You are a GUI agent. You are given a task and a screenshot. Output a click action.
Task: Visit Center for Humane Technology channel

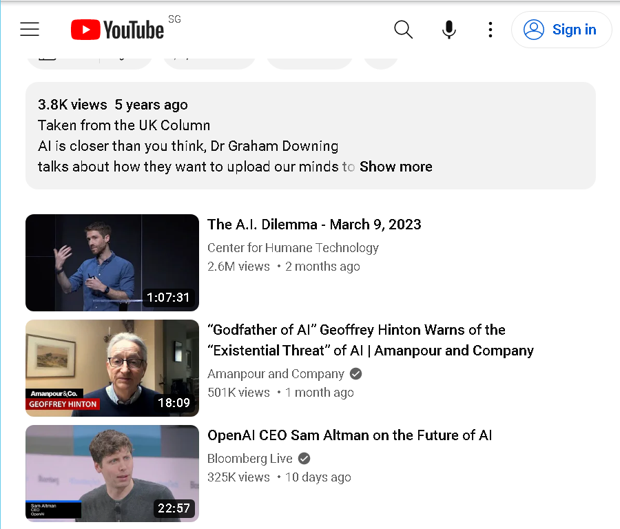point(293,248)
